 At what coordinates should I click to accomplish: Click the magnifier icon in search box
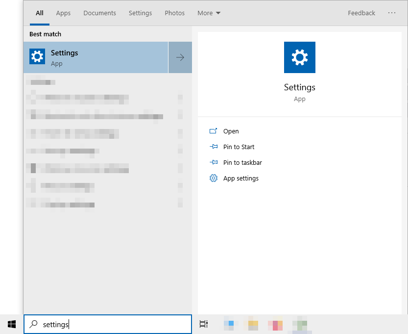pyautogui.click(x=33, y=324)
